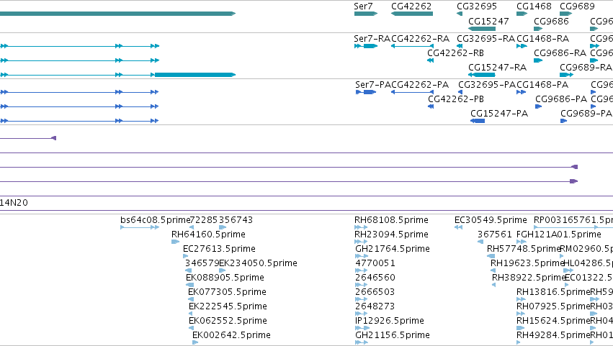This screenshot has width=613, height=346.
Task: Open the EK234050.5prime EST label
Action: coord(258,263)
